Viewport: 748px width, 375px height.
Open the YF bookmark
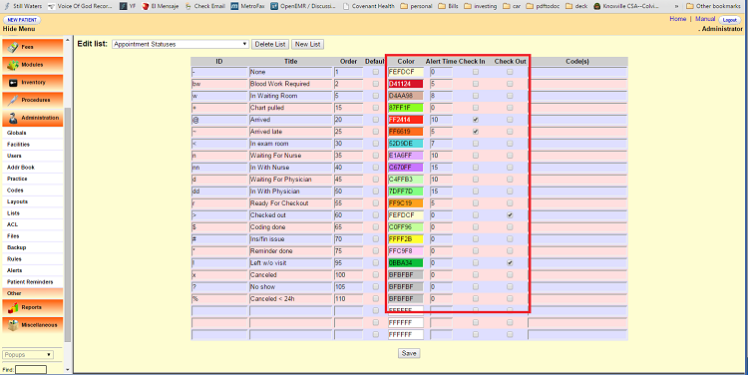click(x=128, y=6)
